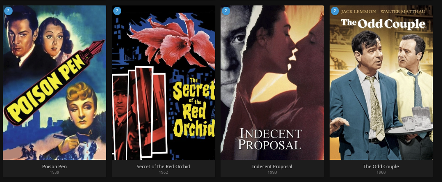
Task: Open the Poison Pen movie poster
Action: coord(54,83)
